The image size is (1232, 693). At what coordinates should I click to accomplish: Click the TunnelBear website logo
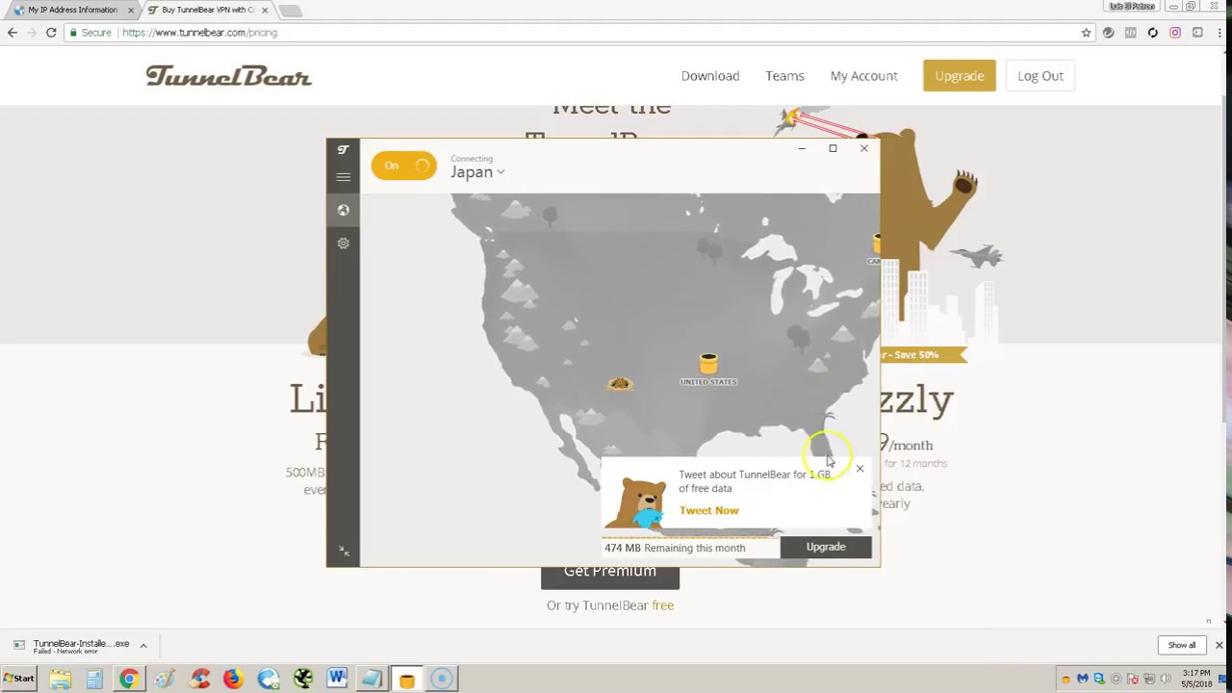tap(229, 76)
